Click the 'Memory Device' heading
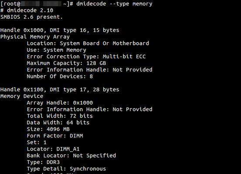Screen dimensions: 241x174 coord(22,96)
